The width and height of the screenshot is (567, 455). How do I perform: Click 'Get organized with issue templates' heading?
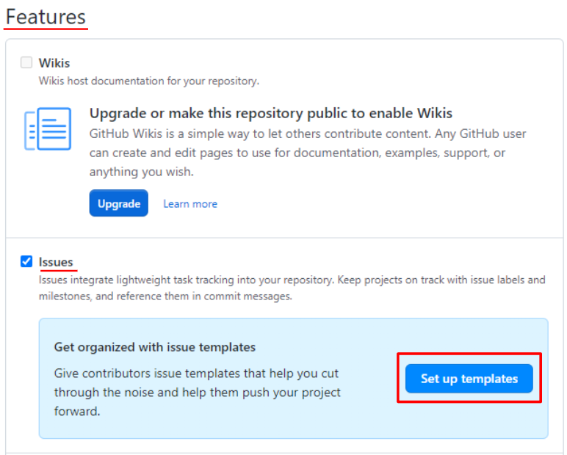[155, 347]
